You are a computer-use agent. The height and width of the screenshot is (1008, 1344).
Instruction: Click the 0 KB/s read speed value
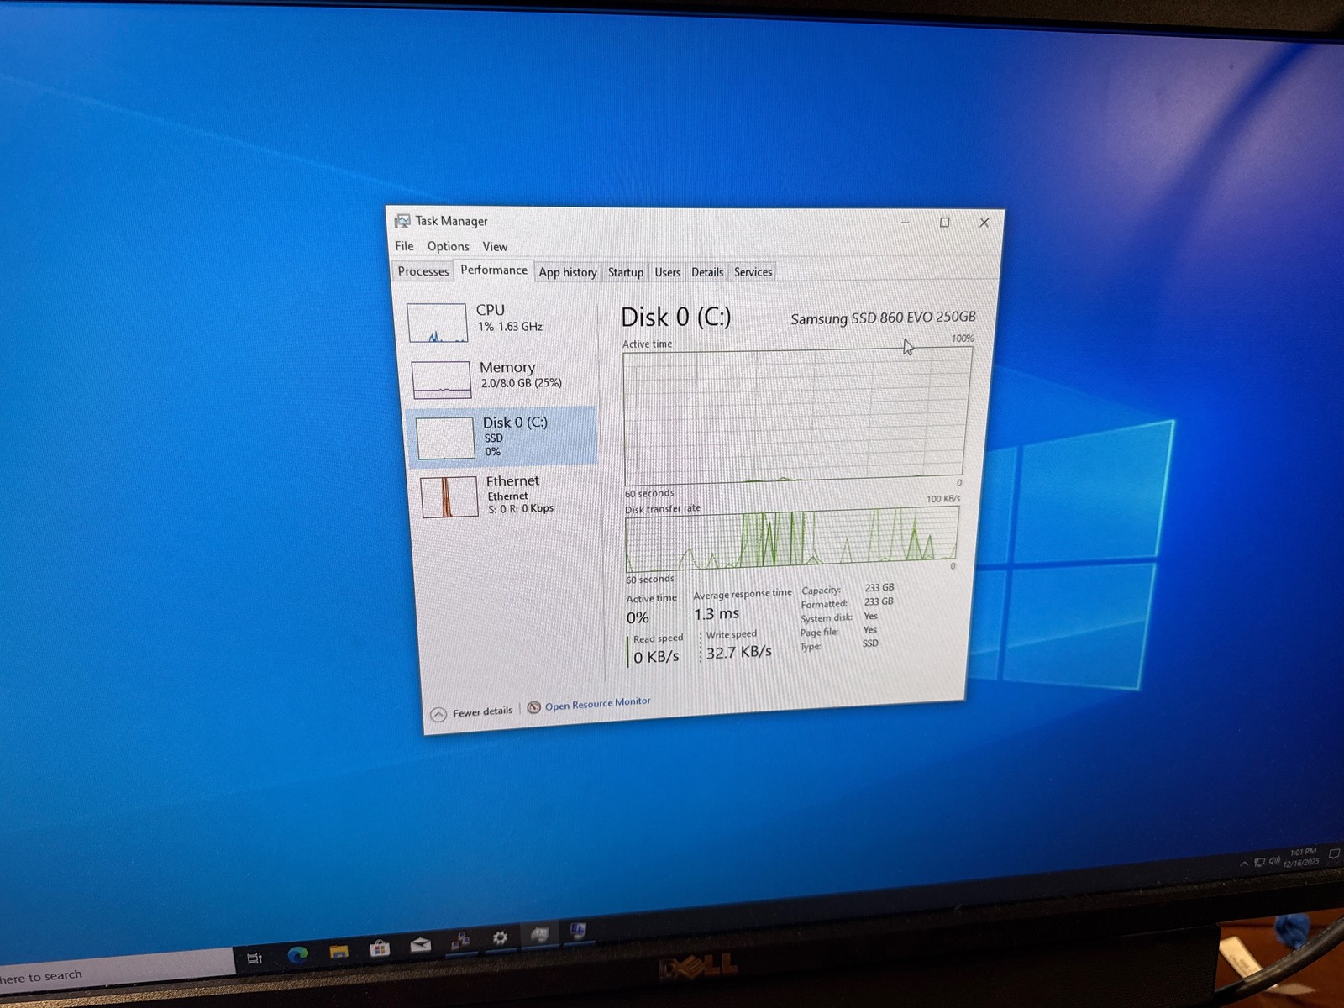click(656, 657)
